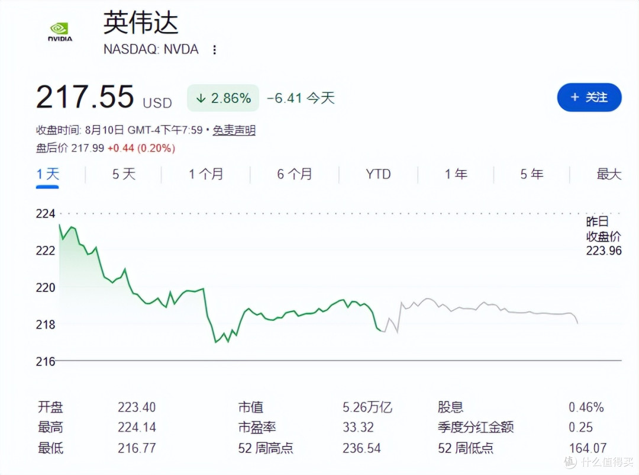Click the NVIDIA logo icon

[60, 32]
